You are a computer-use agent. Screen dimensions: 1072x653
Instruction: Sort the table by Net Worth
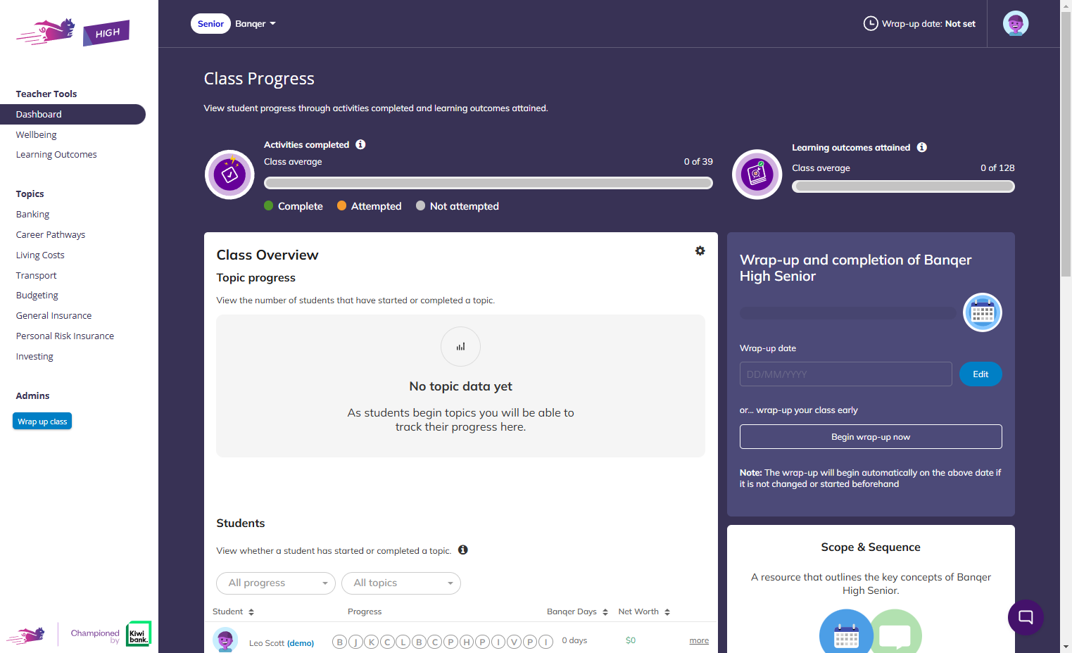click(644, 611)
